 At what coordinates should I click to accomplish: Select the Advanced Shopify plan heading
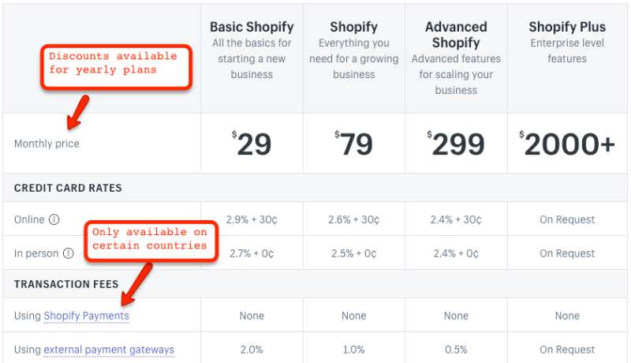point(456,35)
